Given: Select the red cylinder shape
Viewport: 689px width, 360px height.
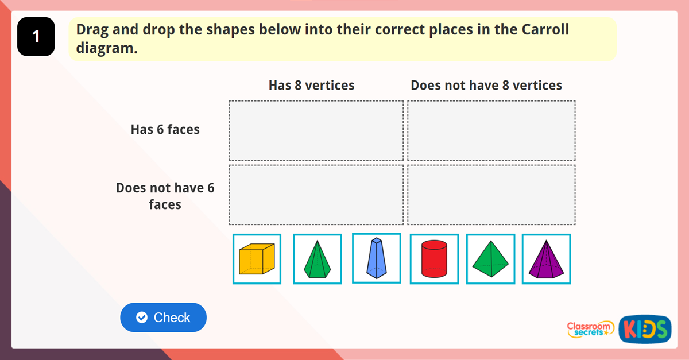Looking at the screenshot, I should tap(434, 259).
